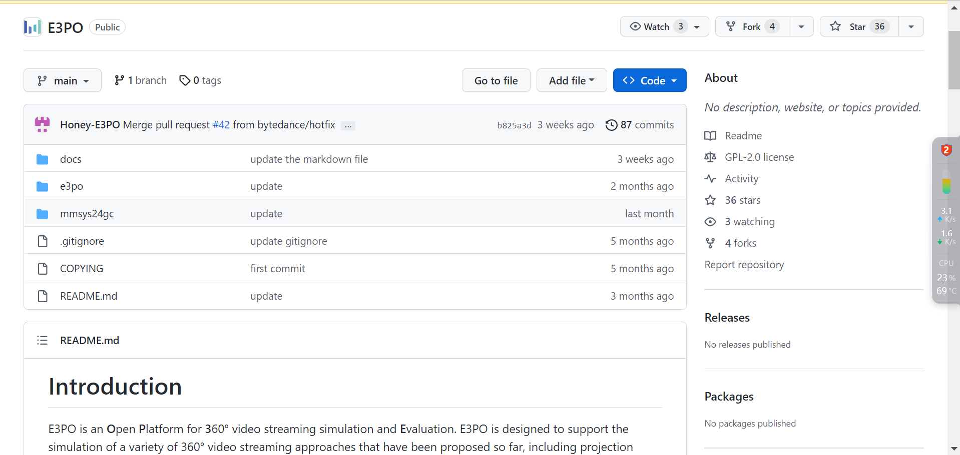
Task: Open the Packages heading link
Action: [729, 397]
